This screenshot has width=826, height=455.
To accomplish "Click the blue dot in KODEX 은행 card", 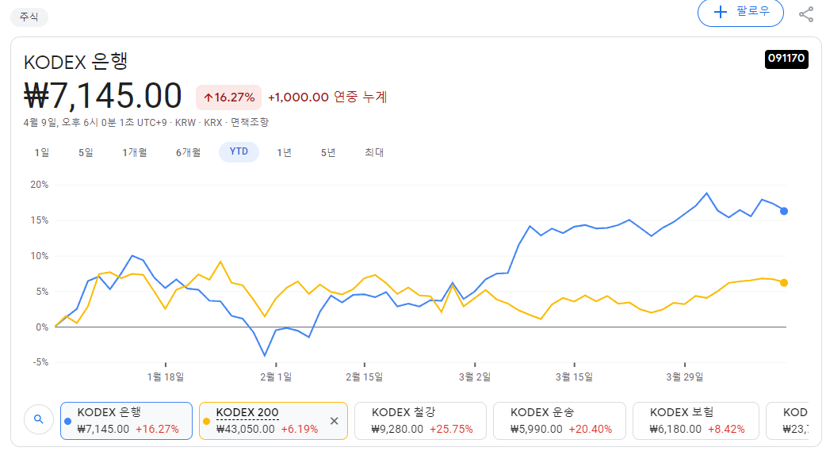I will point(67,421).
